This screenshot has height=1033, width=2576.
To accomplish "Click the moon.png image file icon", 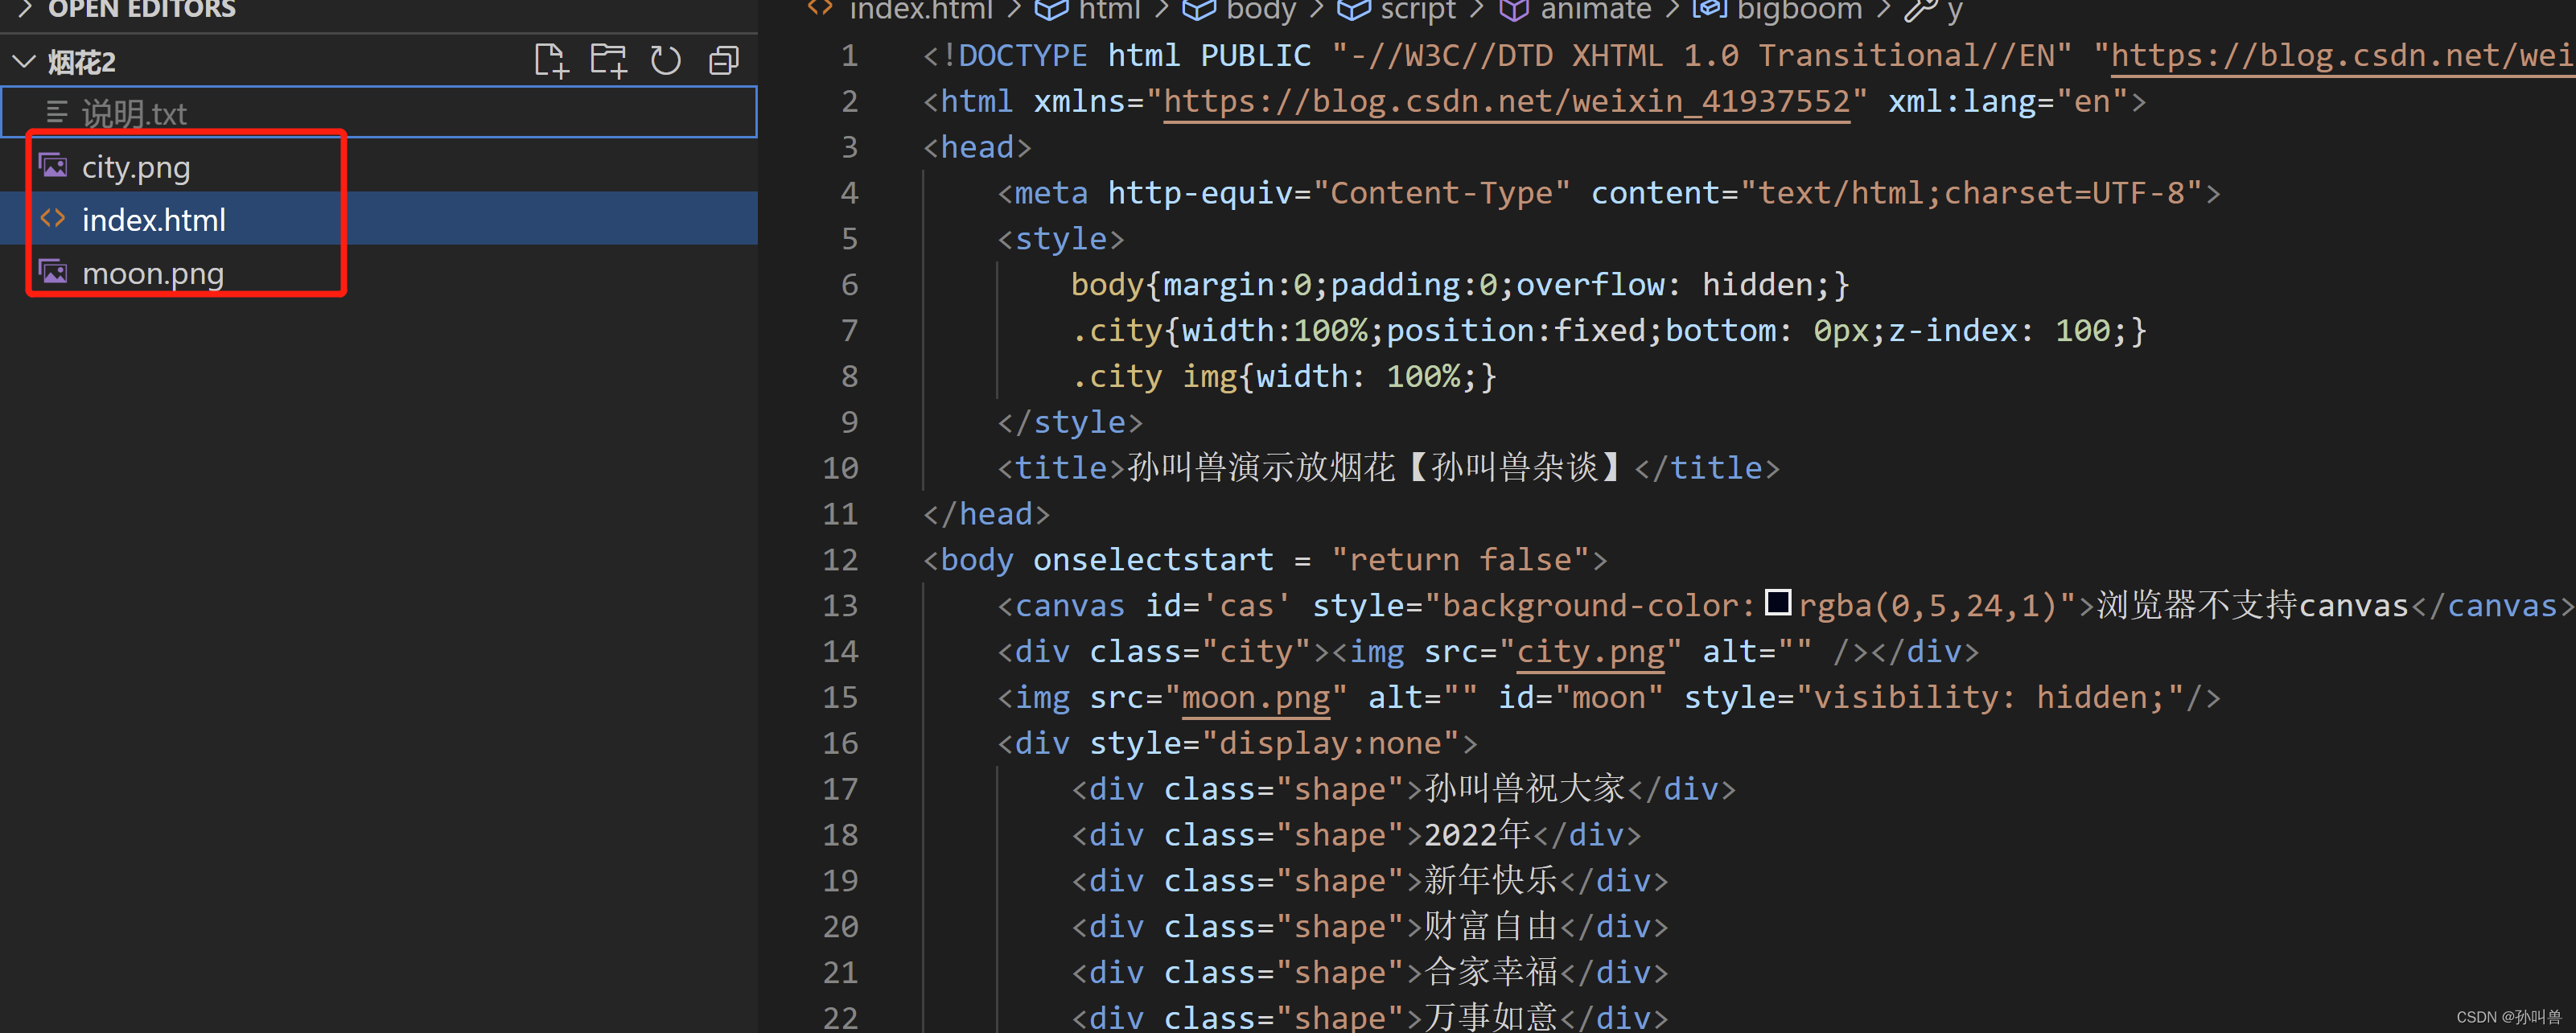I will coord(54,272).
